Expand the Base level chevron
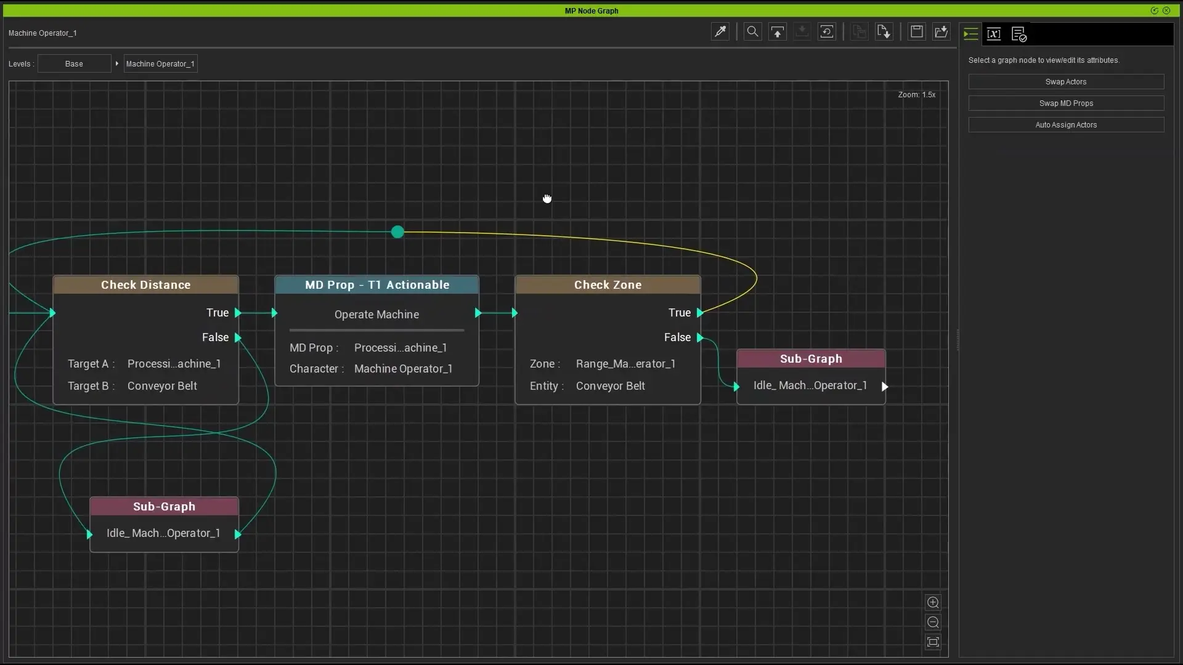This screenshot has height=665, width=1183. [x=117, y=63]
